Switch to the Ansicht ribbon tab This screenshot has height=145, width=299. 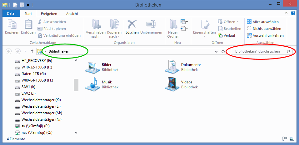(72, 14)
